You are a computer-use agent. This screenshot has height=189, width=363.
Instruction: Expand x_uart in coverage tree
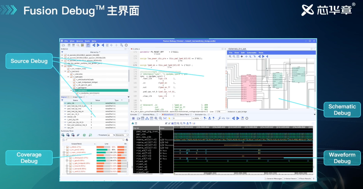[67, 171]
